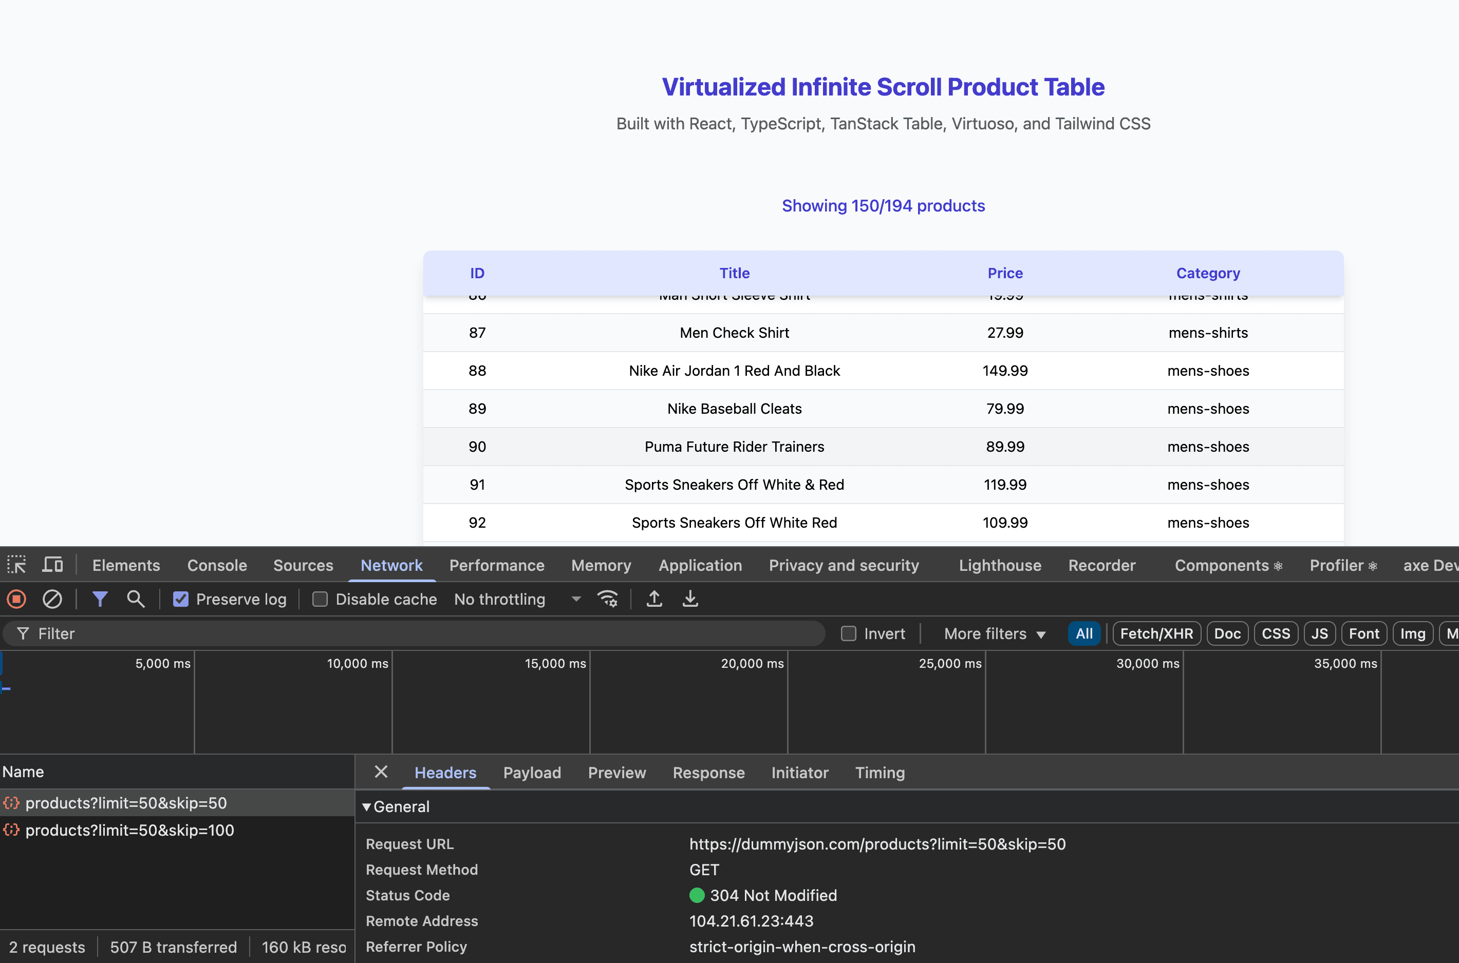The width and height of the screenshot is (1459, 963).
Task: Toggle the device emulation mode
Action: (53, 565)
